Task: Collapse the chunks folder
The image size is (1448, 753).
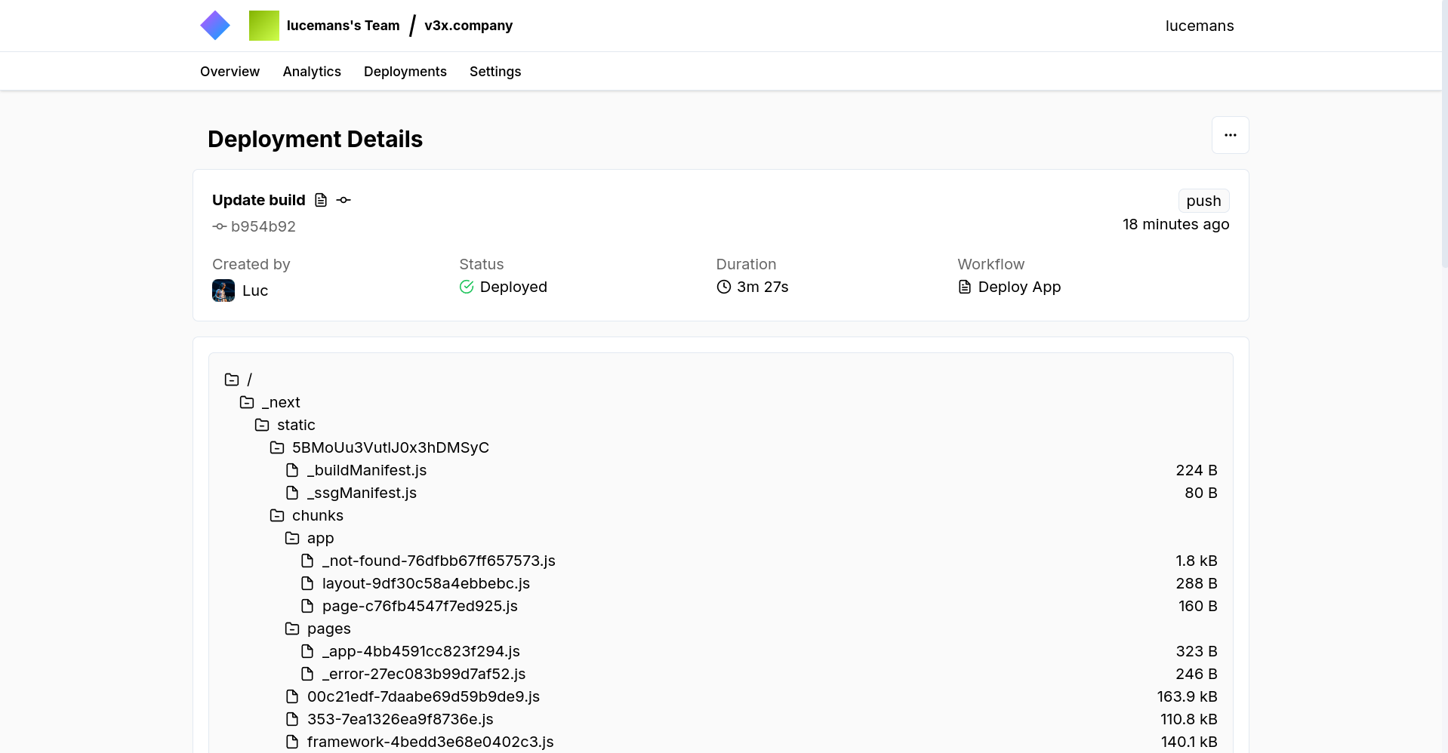Action: pyautogui.click(x=277, y=515)
